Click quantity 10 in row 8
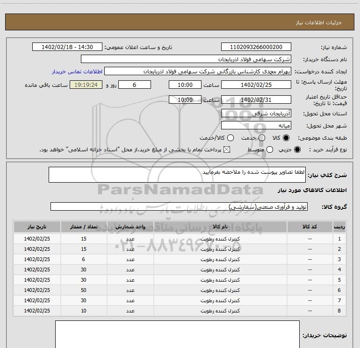Screen dimensions: 360x348 pyautogui.click(x=84, y=311)
